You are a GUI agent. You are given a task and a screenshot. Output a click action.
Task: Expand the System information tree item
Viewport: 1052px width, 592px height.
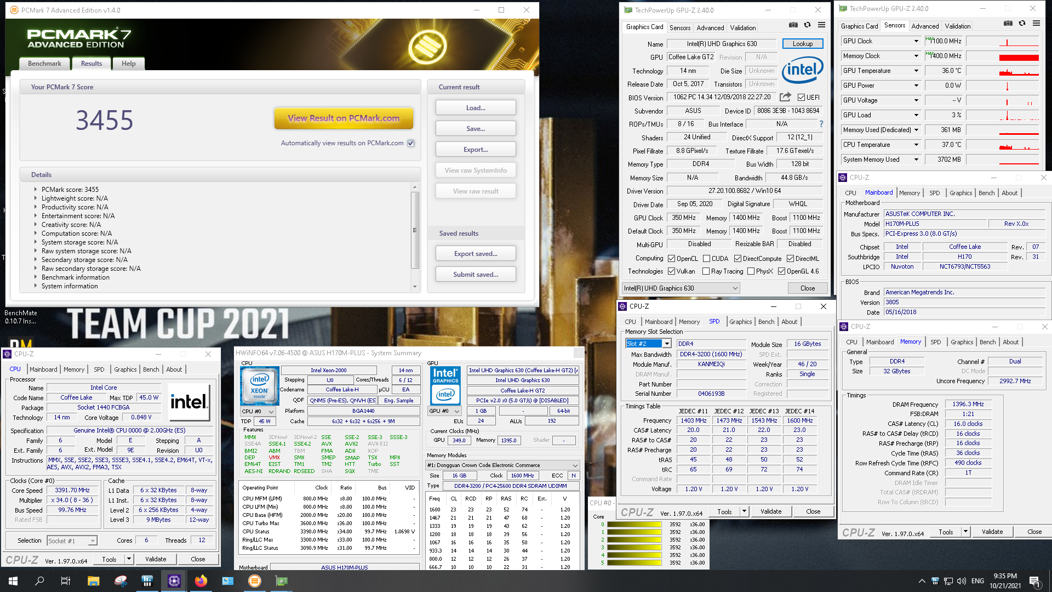(x=36, y=286)
